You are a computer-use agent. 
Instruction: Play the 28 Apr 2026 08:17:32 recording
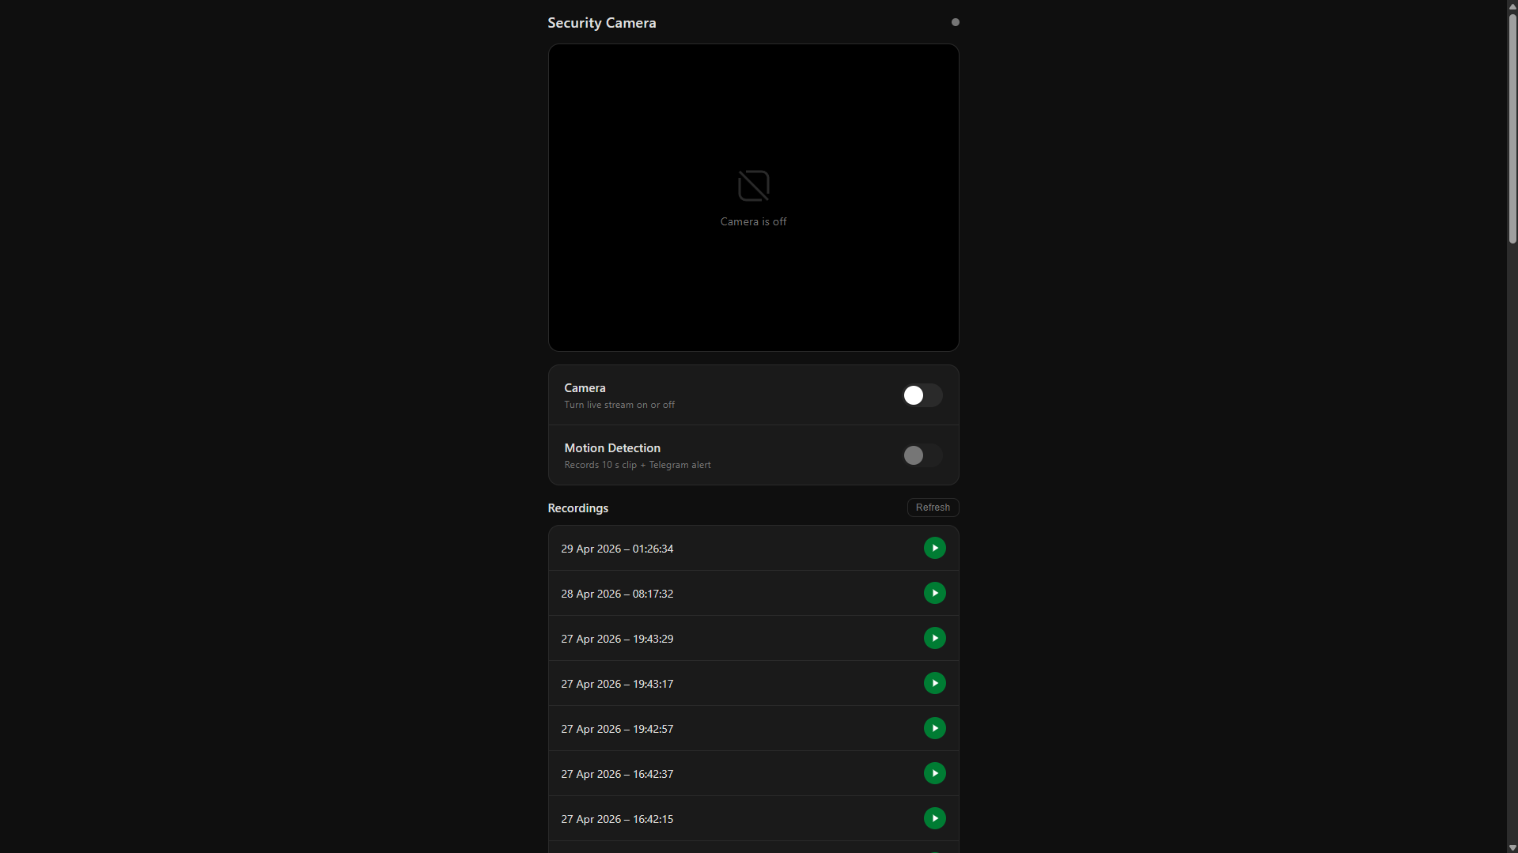click(934, 593)
